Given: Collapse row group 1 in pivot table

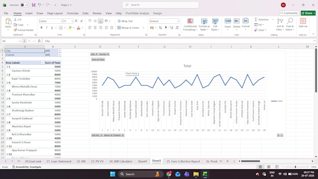Looking at the screenshot, I should coord(7,67).
